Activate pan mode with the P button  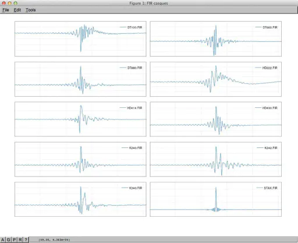coord(15,240)
